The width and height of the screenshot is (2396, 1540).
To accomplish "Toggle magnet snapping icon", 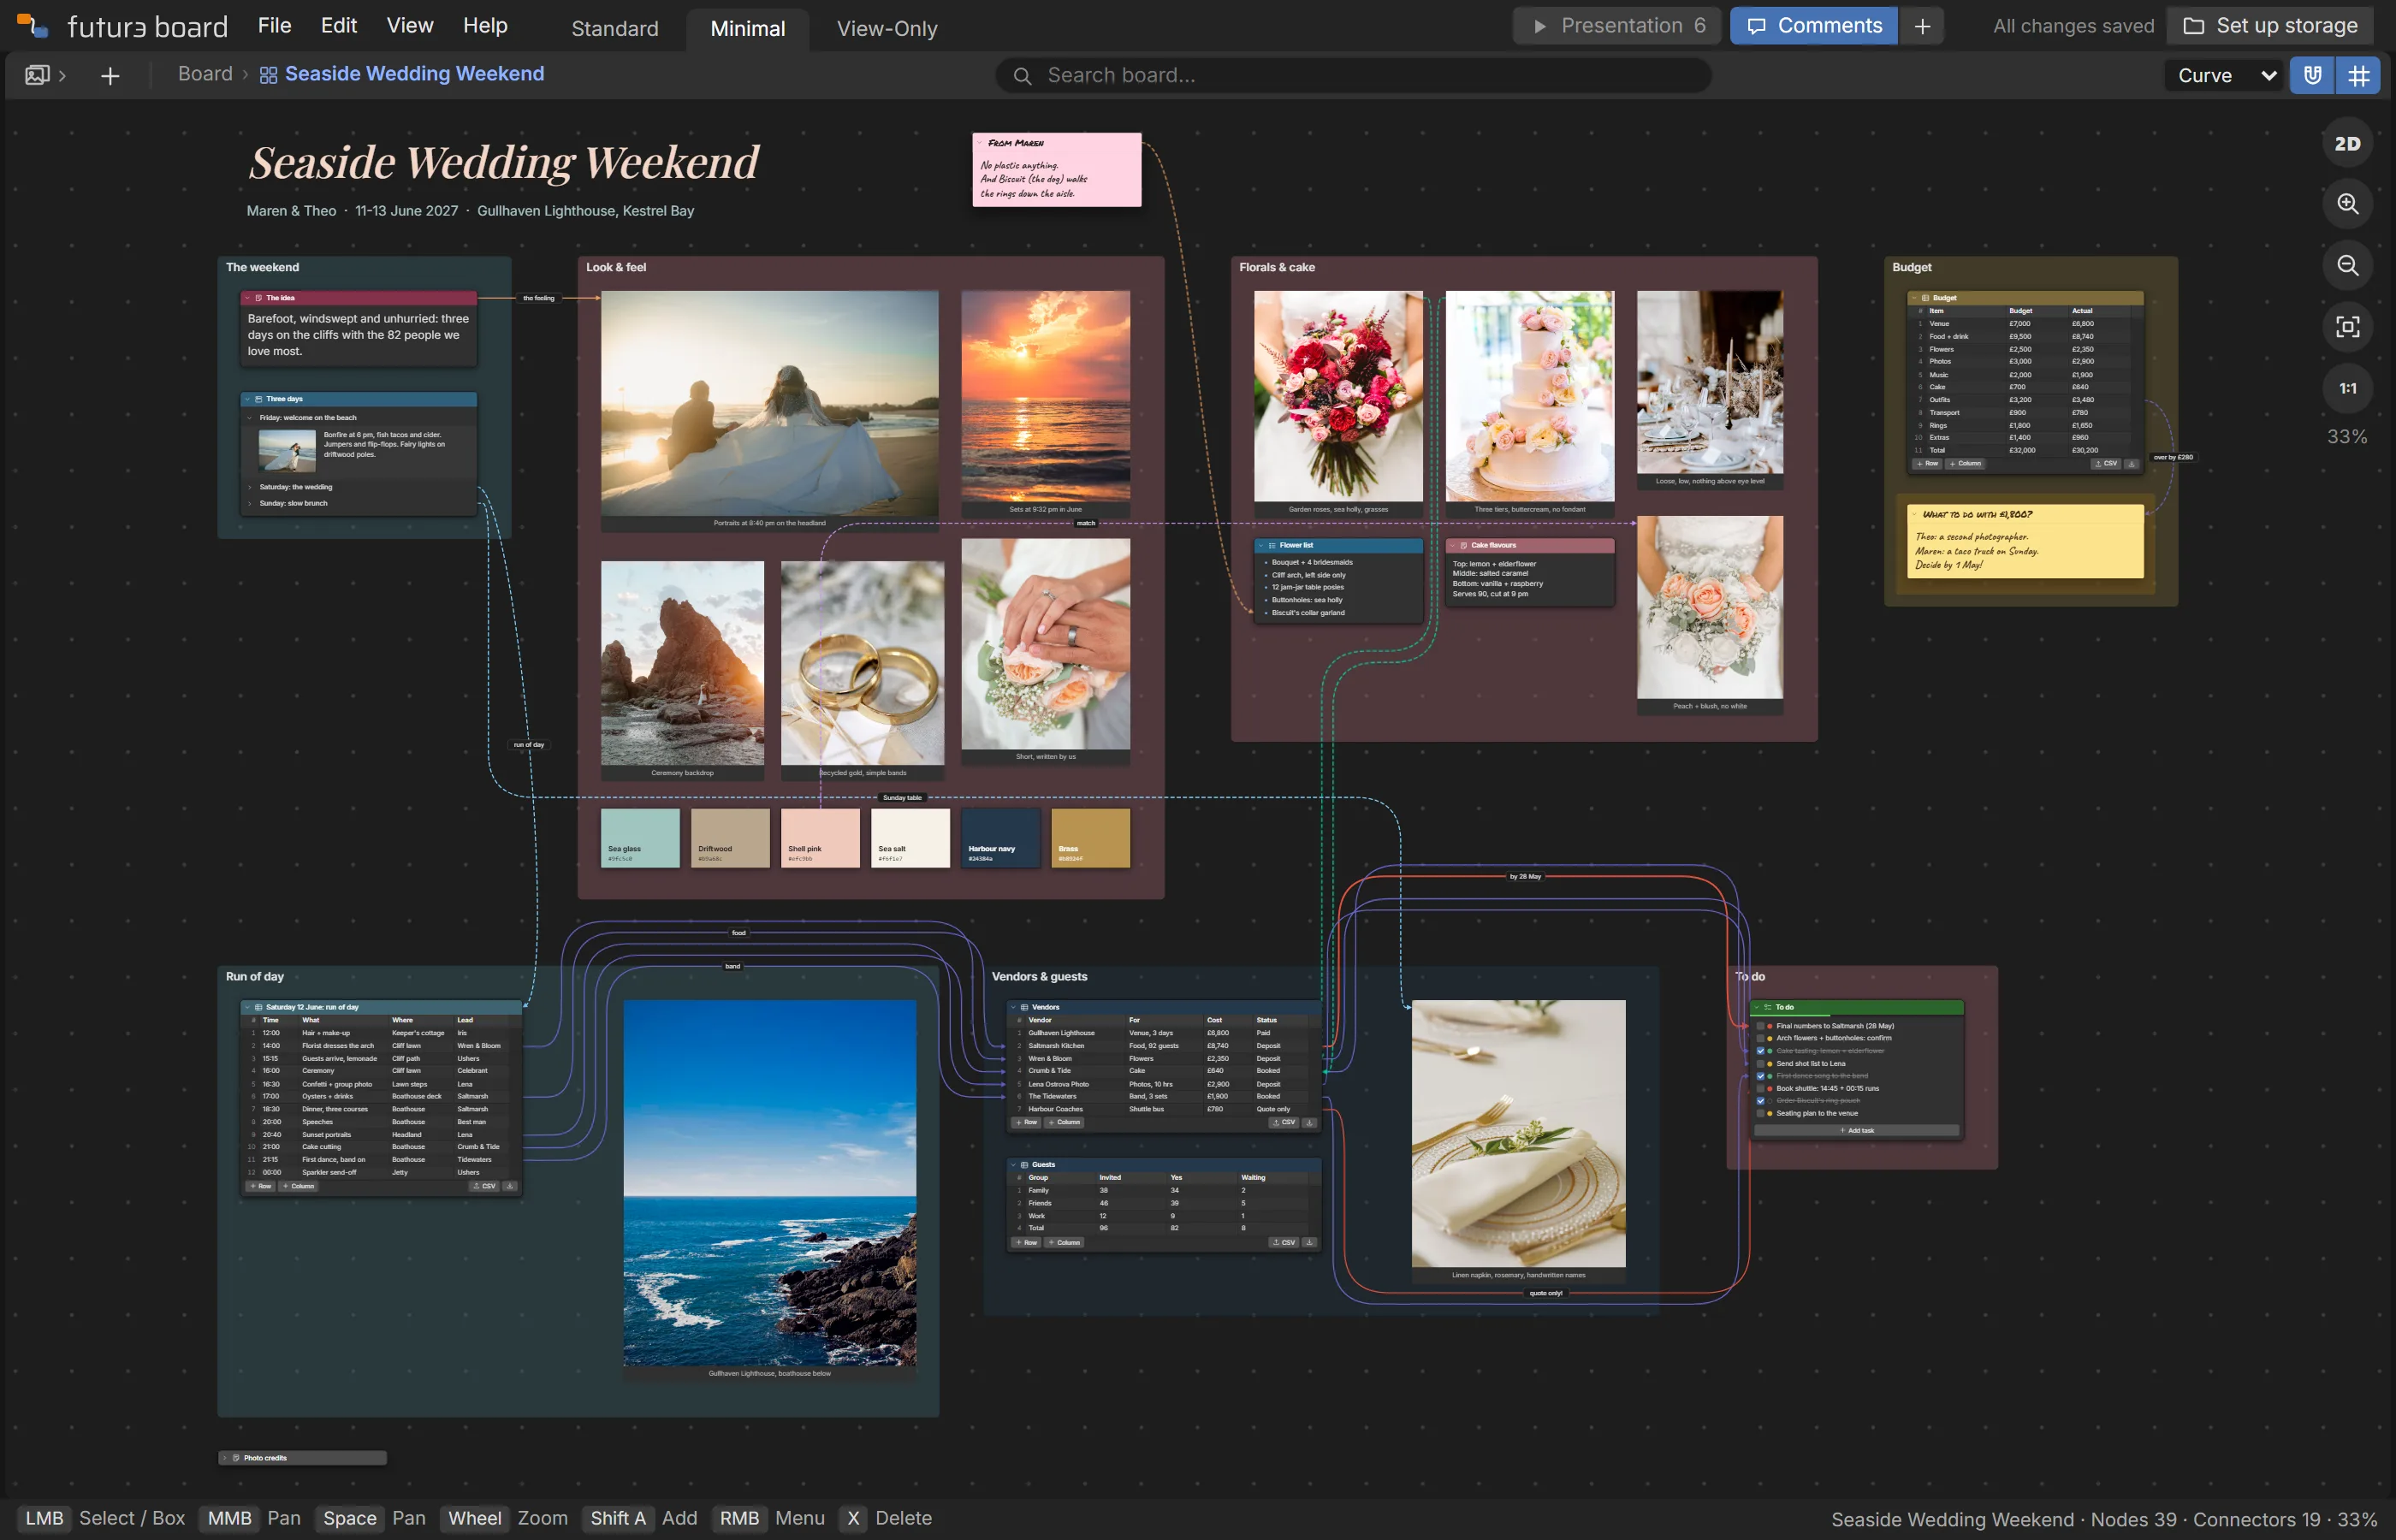I will click(2312, 75).
